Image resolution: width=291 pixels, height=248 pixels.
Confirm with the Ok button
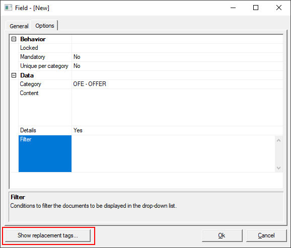point(222,235)
